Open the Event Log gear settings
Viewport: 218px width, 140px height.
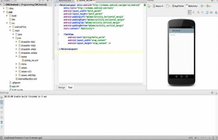212,93
